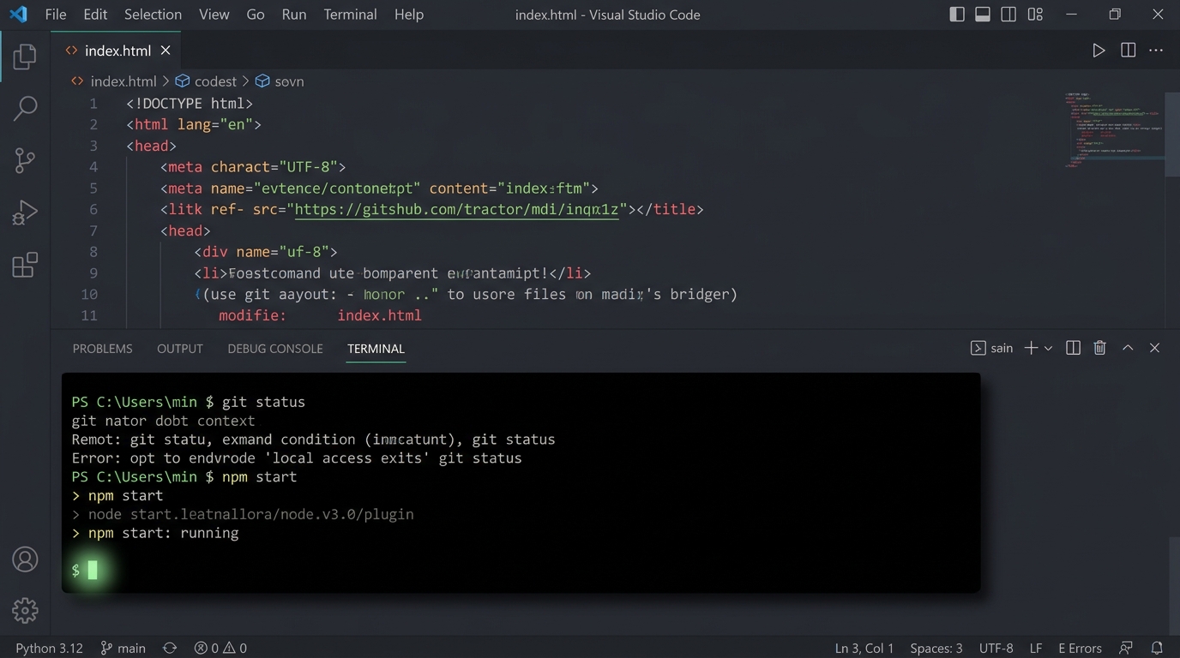1180x658 pixels.
Task: Focus the terminal prompt cursor
Action: tap(93, 570)
